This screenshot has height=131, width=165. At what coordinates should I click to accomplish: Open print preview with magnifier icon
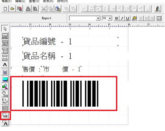(x=35, y=9)
